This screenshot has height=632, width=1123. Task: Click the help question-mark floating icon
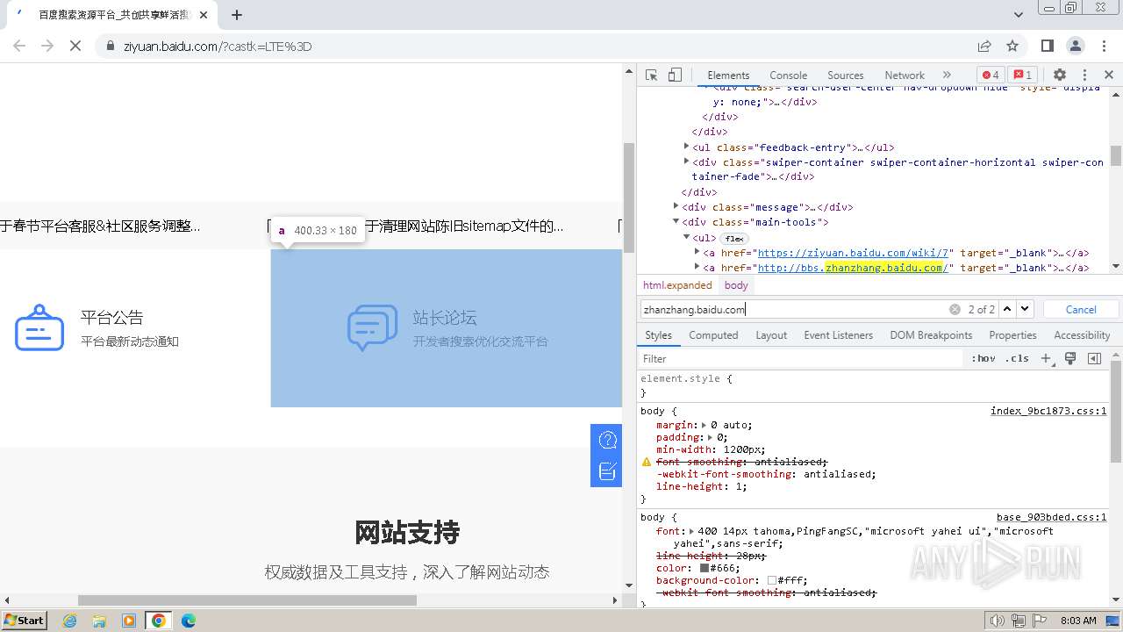point(607,440)
